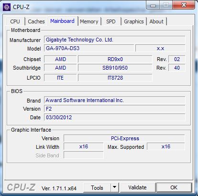This screenshot has width=198, height=196.
Task: Click the Max. Supported x16 value
Action: (166, 146)
